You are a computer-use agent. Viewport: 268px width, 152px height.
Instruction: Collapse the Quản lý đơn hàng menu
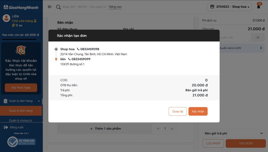(39, 101)
